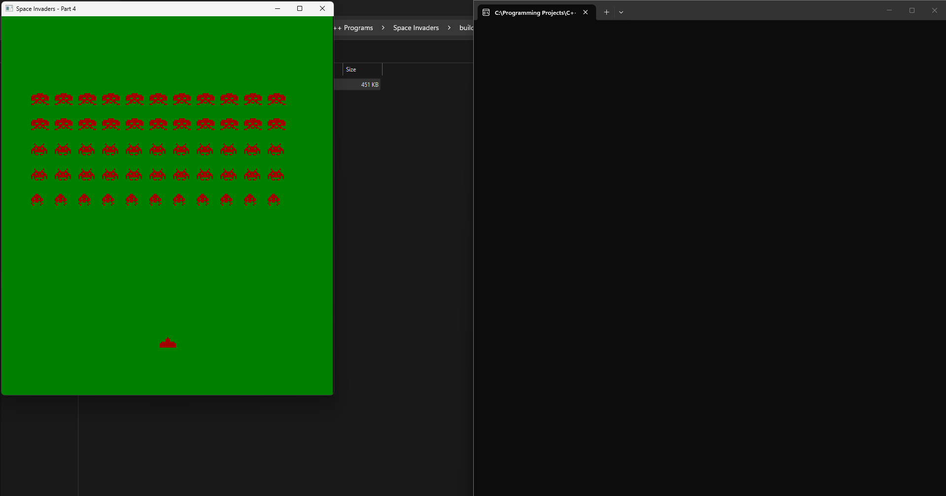Open a new terminal tab with plus
Viewport: 946px width, 496px height.
[607, 12]
